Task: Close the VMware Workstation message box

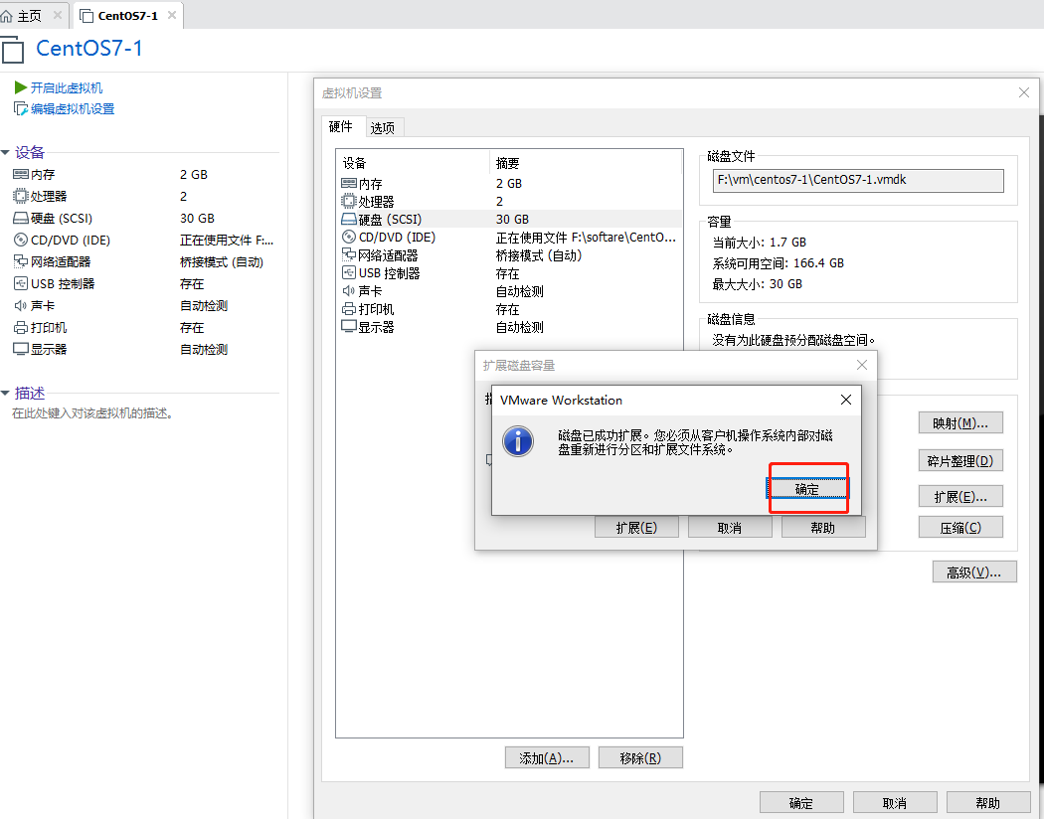Action: (x=845, y=400)
